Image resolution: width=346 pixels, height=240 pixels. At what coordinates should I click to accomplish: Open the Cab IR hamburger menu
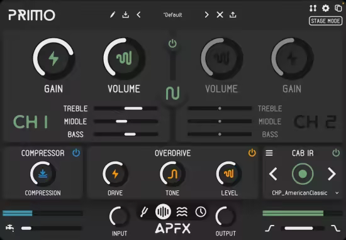click(x=269, y=153)
